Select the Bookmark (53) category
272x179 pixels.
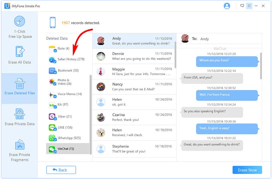(68, 71)
